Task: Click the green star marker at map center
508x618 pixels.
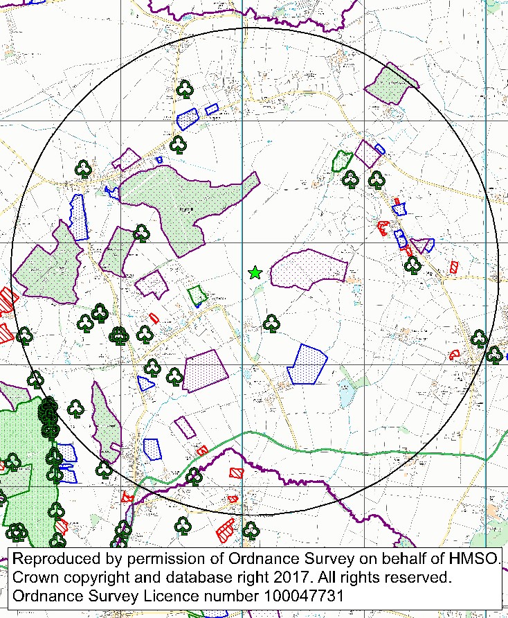Action: pos(255,273)
